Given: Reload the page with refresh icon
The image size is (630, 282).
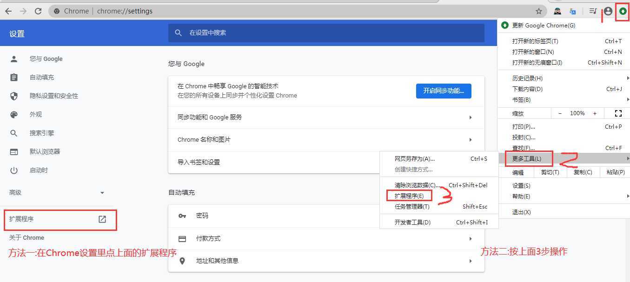Looking at the screenshot, I should pos(38,11).
